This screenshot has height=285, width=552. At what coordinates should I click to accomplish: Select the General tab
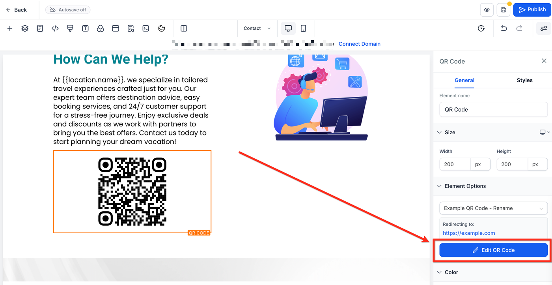[464, 80]
